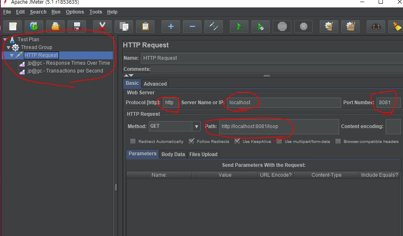Click Response Times Over Time graph icon

point(22,63)
